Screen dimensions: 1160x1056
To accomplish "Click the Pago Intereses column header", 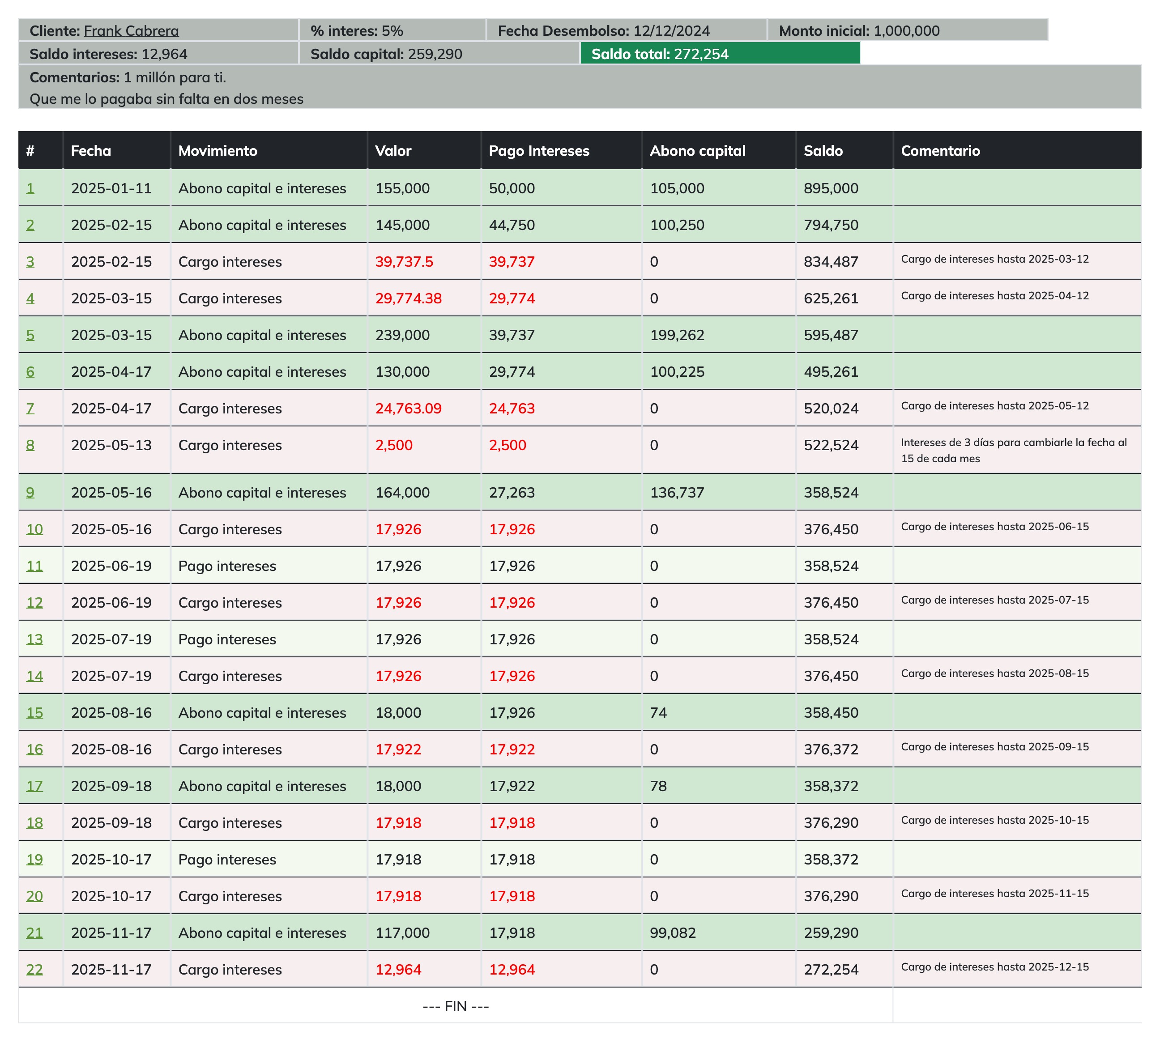I will point(538,151).
